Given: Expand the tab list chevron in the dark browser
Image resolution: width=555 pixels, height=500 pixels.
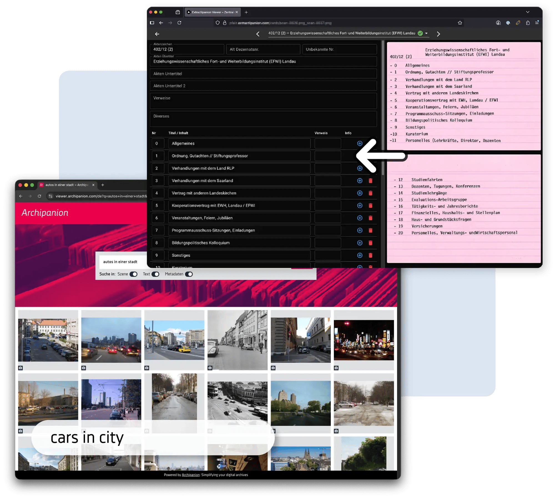Looking at the screenshot, I should (x=528, y=12).
